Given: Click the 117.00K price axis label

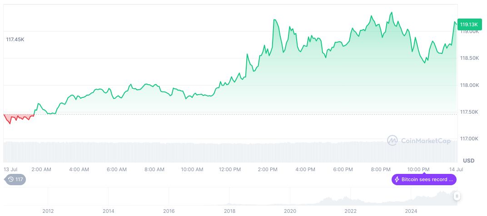Looking at the screenshot, I should (x=469, y=139).
